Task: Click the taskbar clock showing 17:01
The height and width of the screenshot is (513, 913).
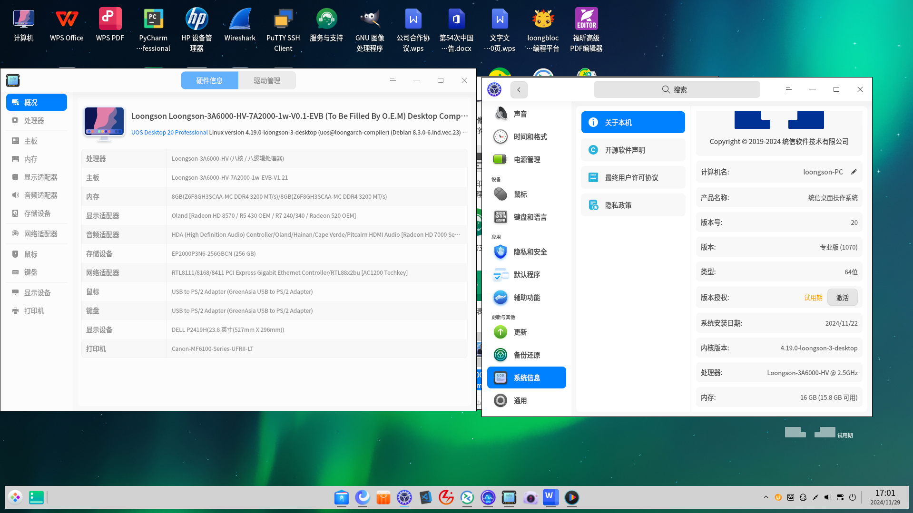Action: [x=885, y=497]
